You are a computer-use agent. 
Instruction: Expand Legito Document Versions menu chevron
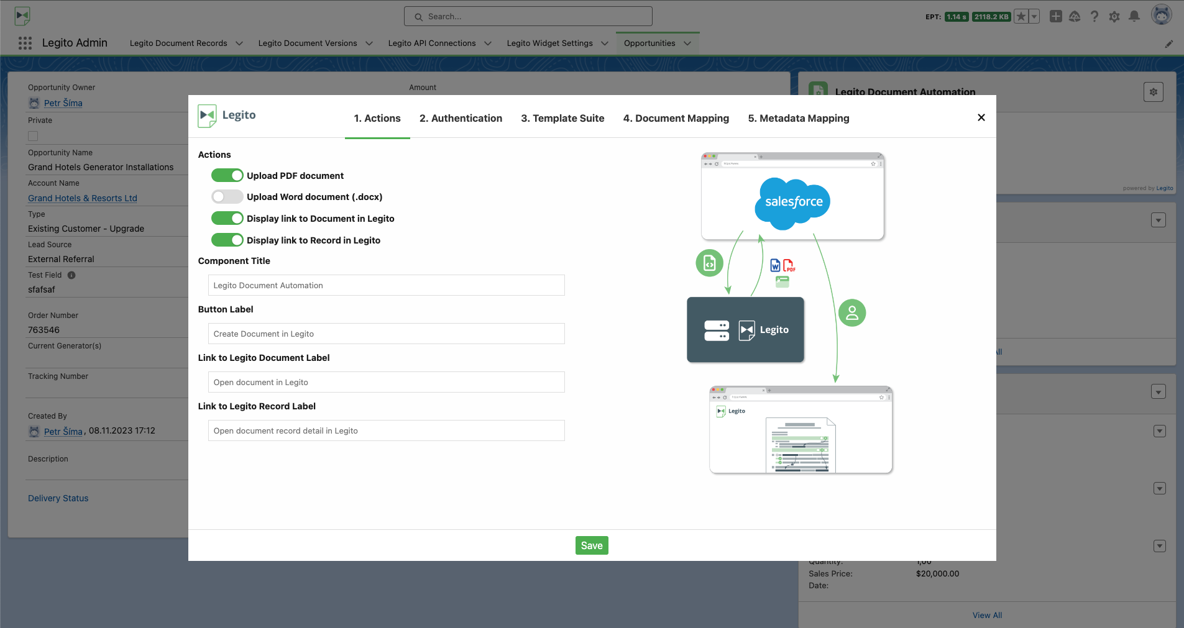[x=369, y=43]
